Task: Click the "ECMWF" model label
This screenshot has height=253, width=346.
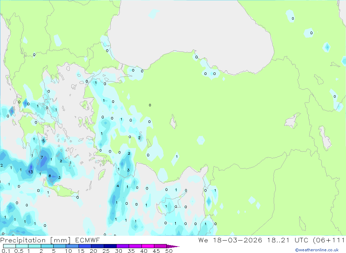Action: tap(88, 240)
